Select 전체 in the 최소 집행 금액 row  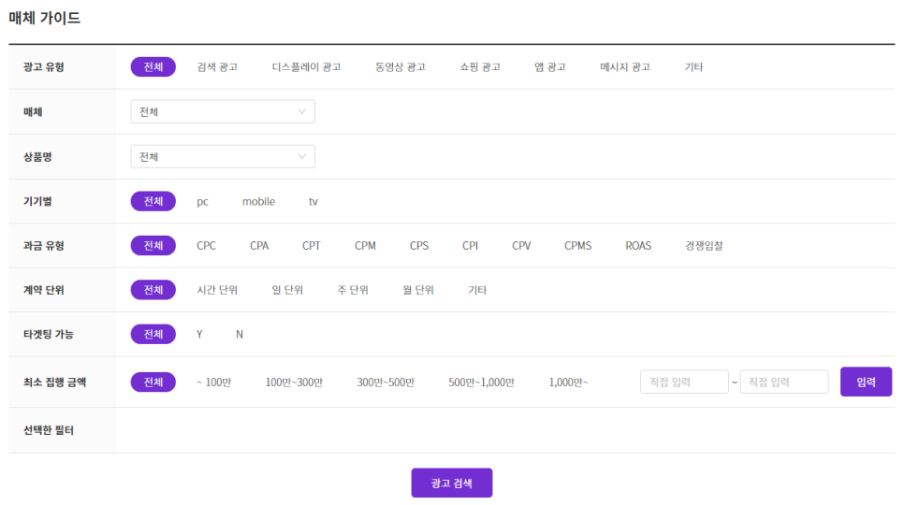click(x=153, y=382)
